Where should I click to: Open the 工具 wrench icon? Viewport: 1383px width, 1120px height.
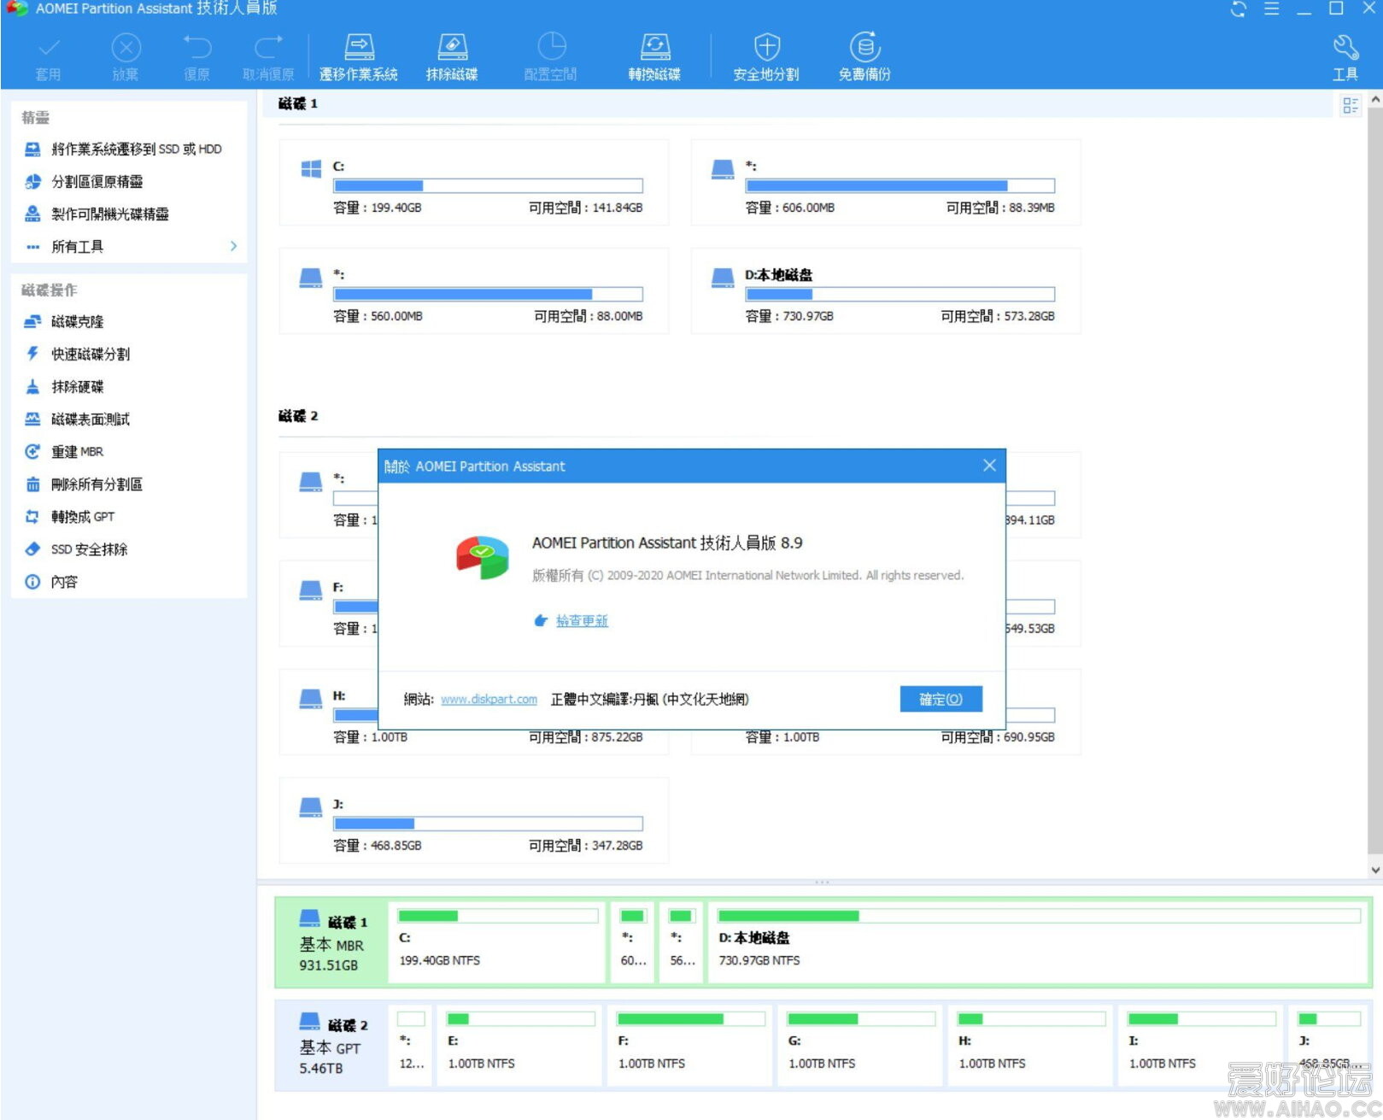pos(1345,46)
